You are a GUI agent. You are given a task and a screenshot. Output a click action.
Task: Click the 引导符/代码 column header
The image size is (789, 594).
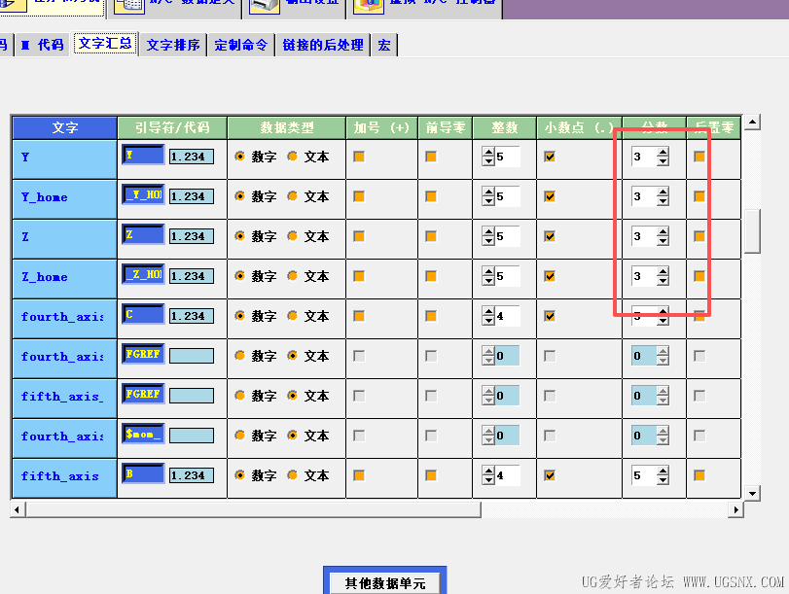click(172, 127)
